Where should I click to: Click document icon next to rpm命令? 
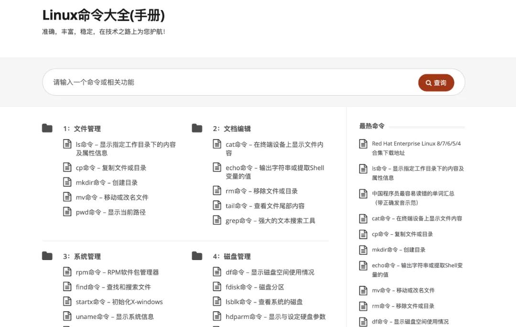(67, 272)
